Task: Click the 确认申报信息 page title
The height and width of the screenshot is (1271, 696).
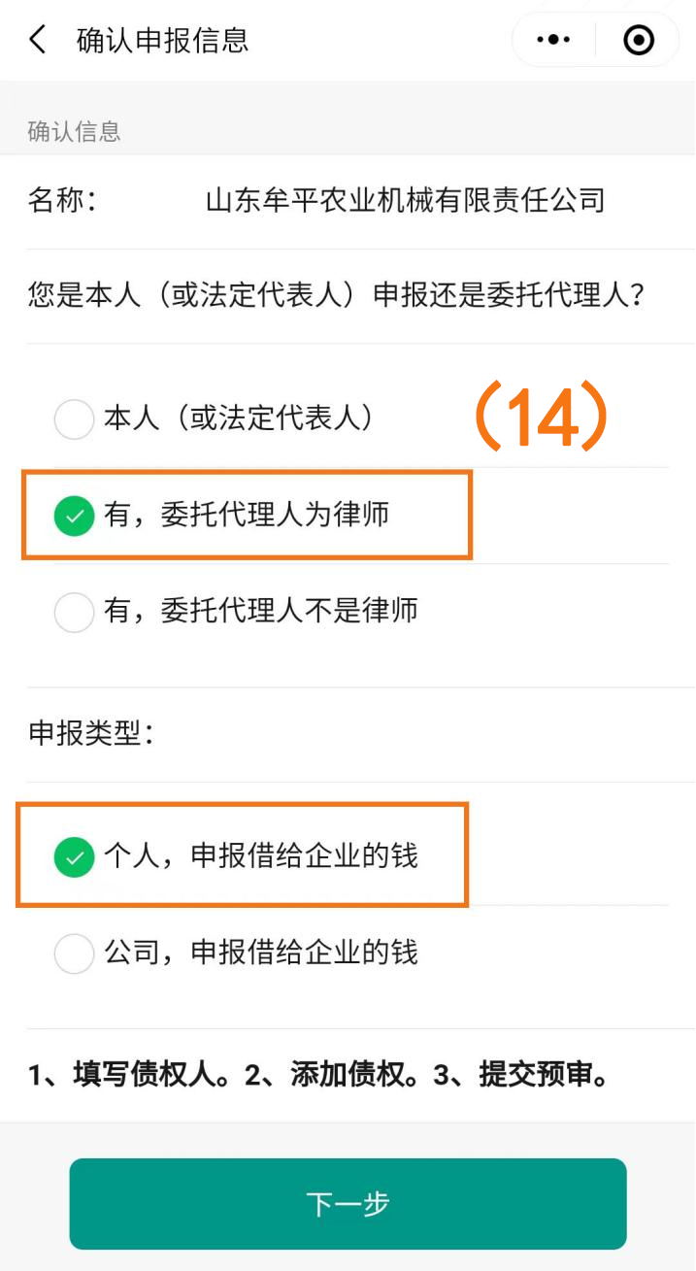Action: [x=162, y=40]
